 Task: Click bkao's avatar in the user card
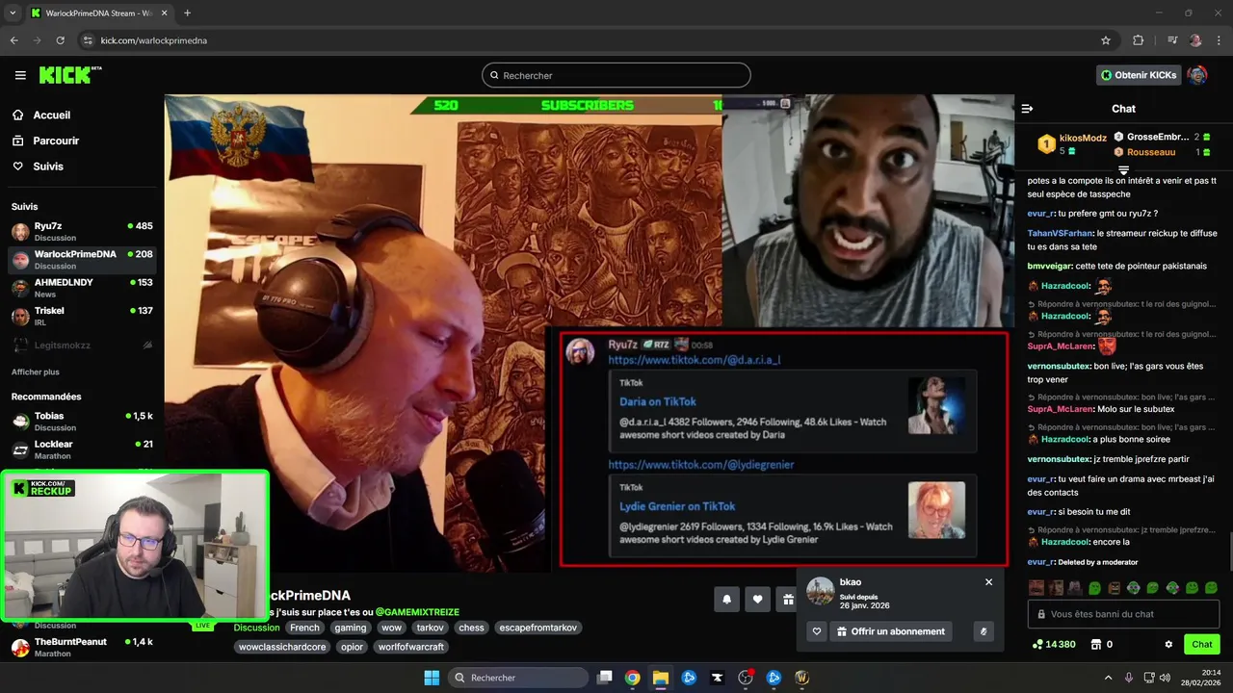pyautogui.click(x=820, y=591)
